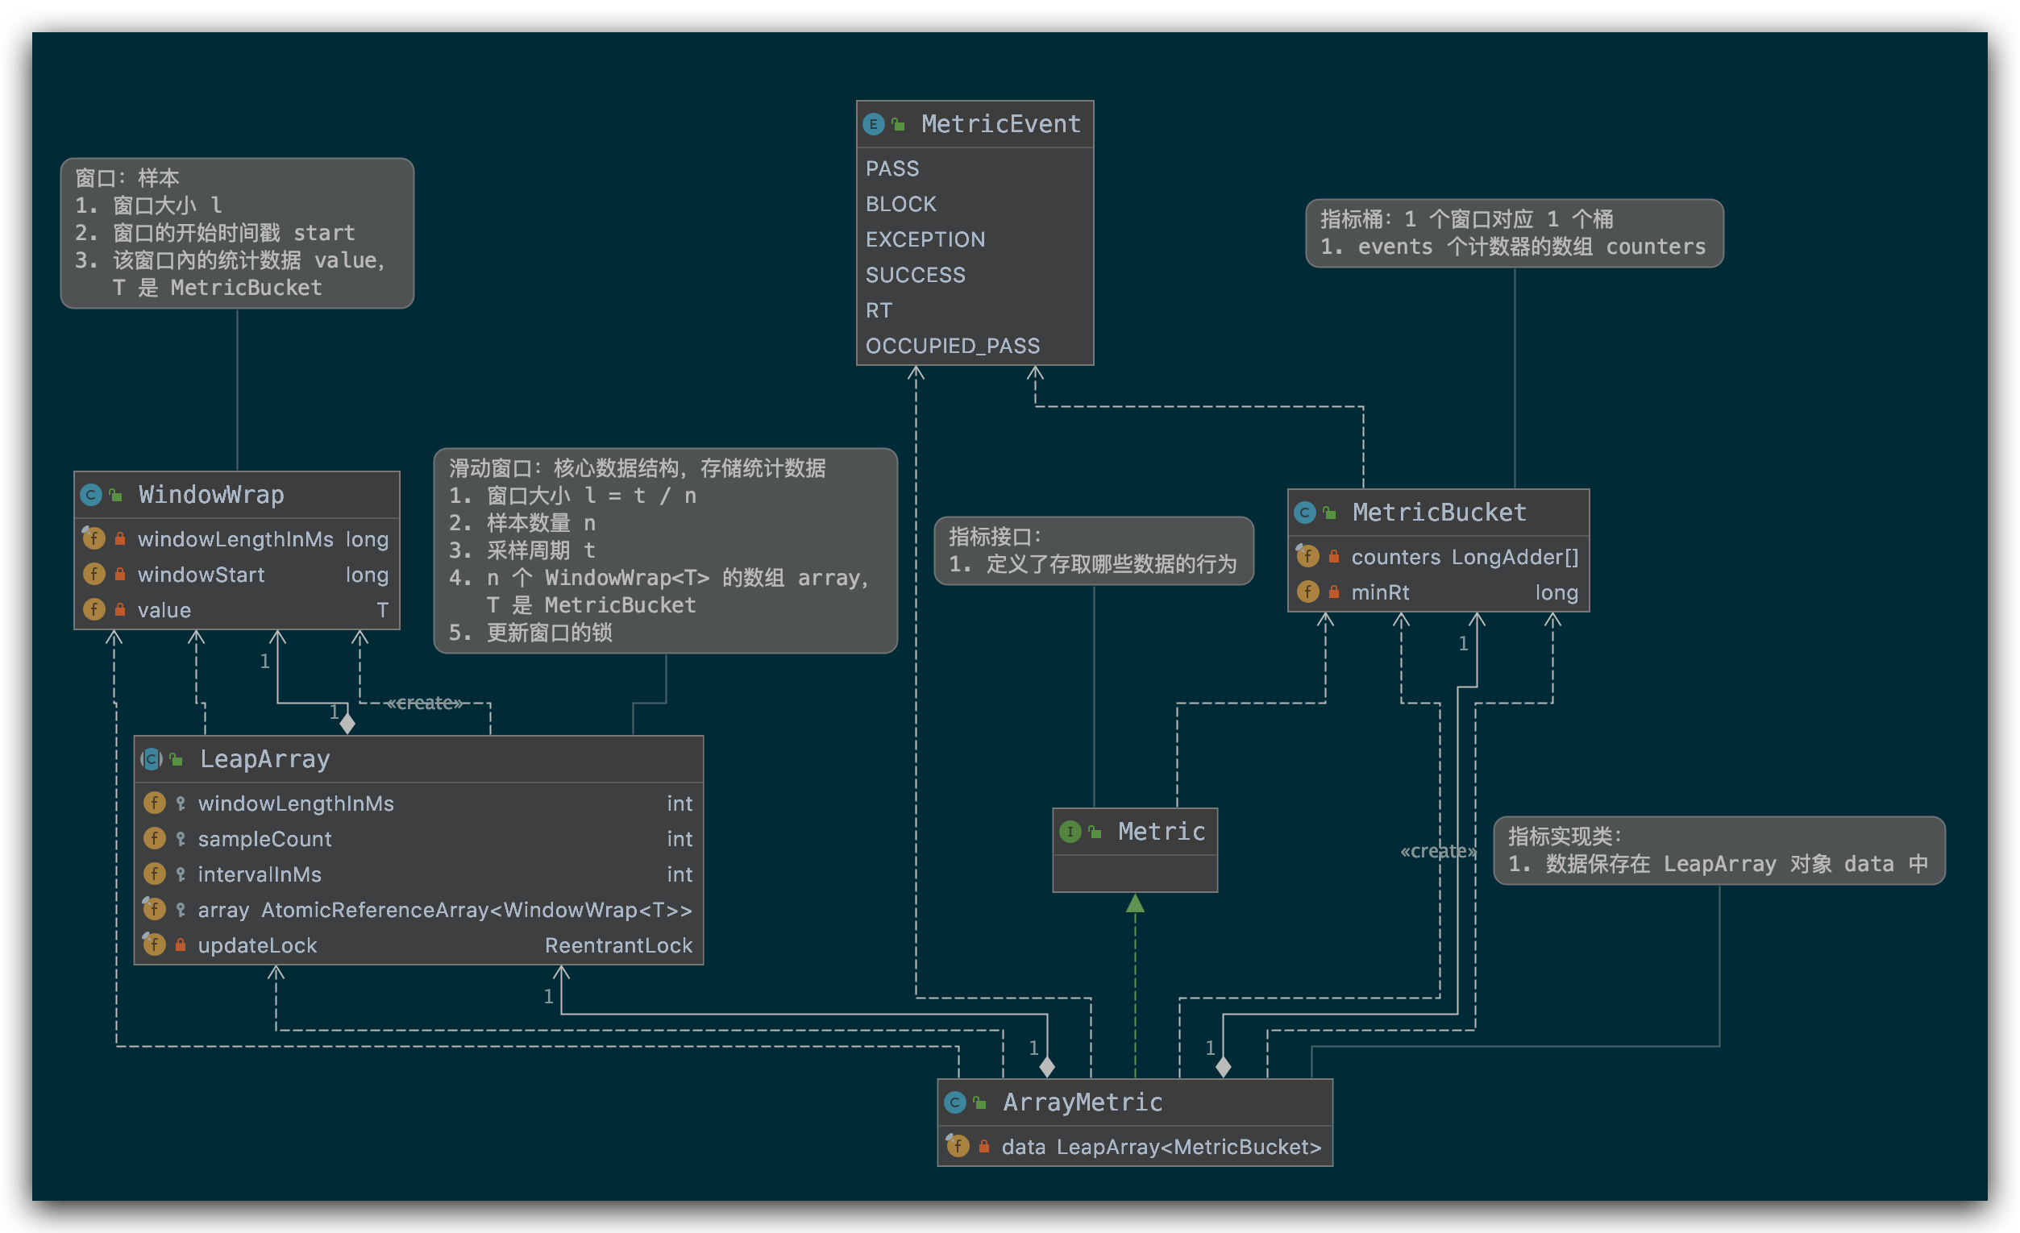Image resolution: width=2020 pixels, height=1233 pixels.
Task: Select the metric interface note above Metric
Action: click(1094, 550)
